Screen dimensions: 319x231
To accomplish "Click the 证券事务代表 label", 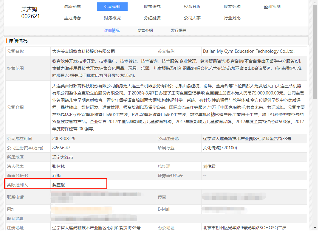I will point(170,176).
